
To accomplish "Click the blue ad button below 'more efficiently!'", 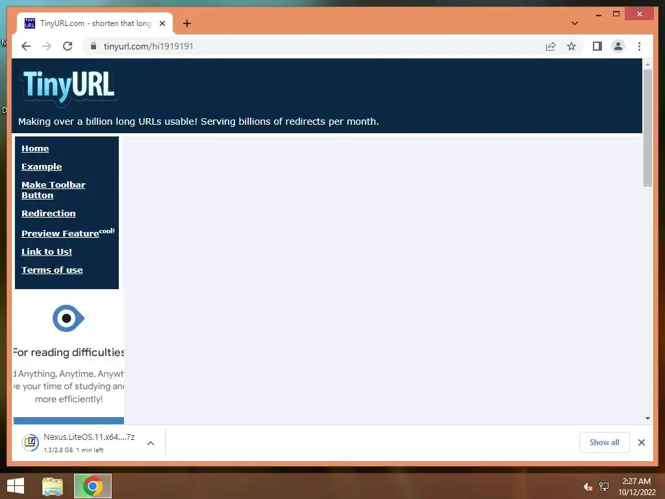I will pyautogui.click(x=69, y=420).
